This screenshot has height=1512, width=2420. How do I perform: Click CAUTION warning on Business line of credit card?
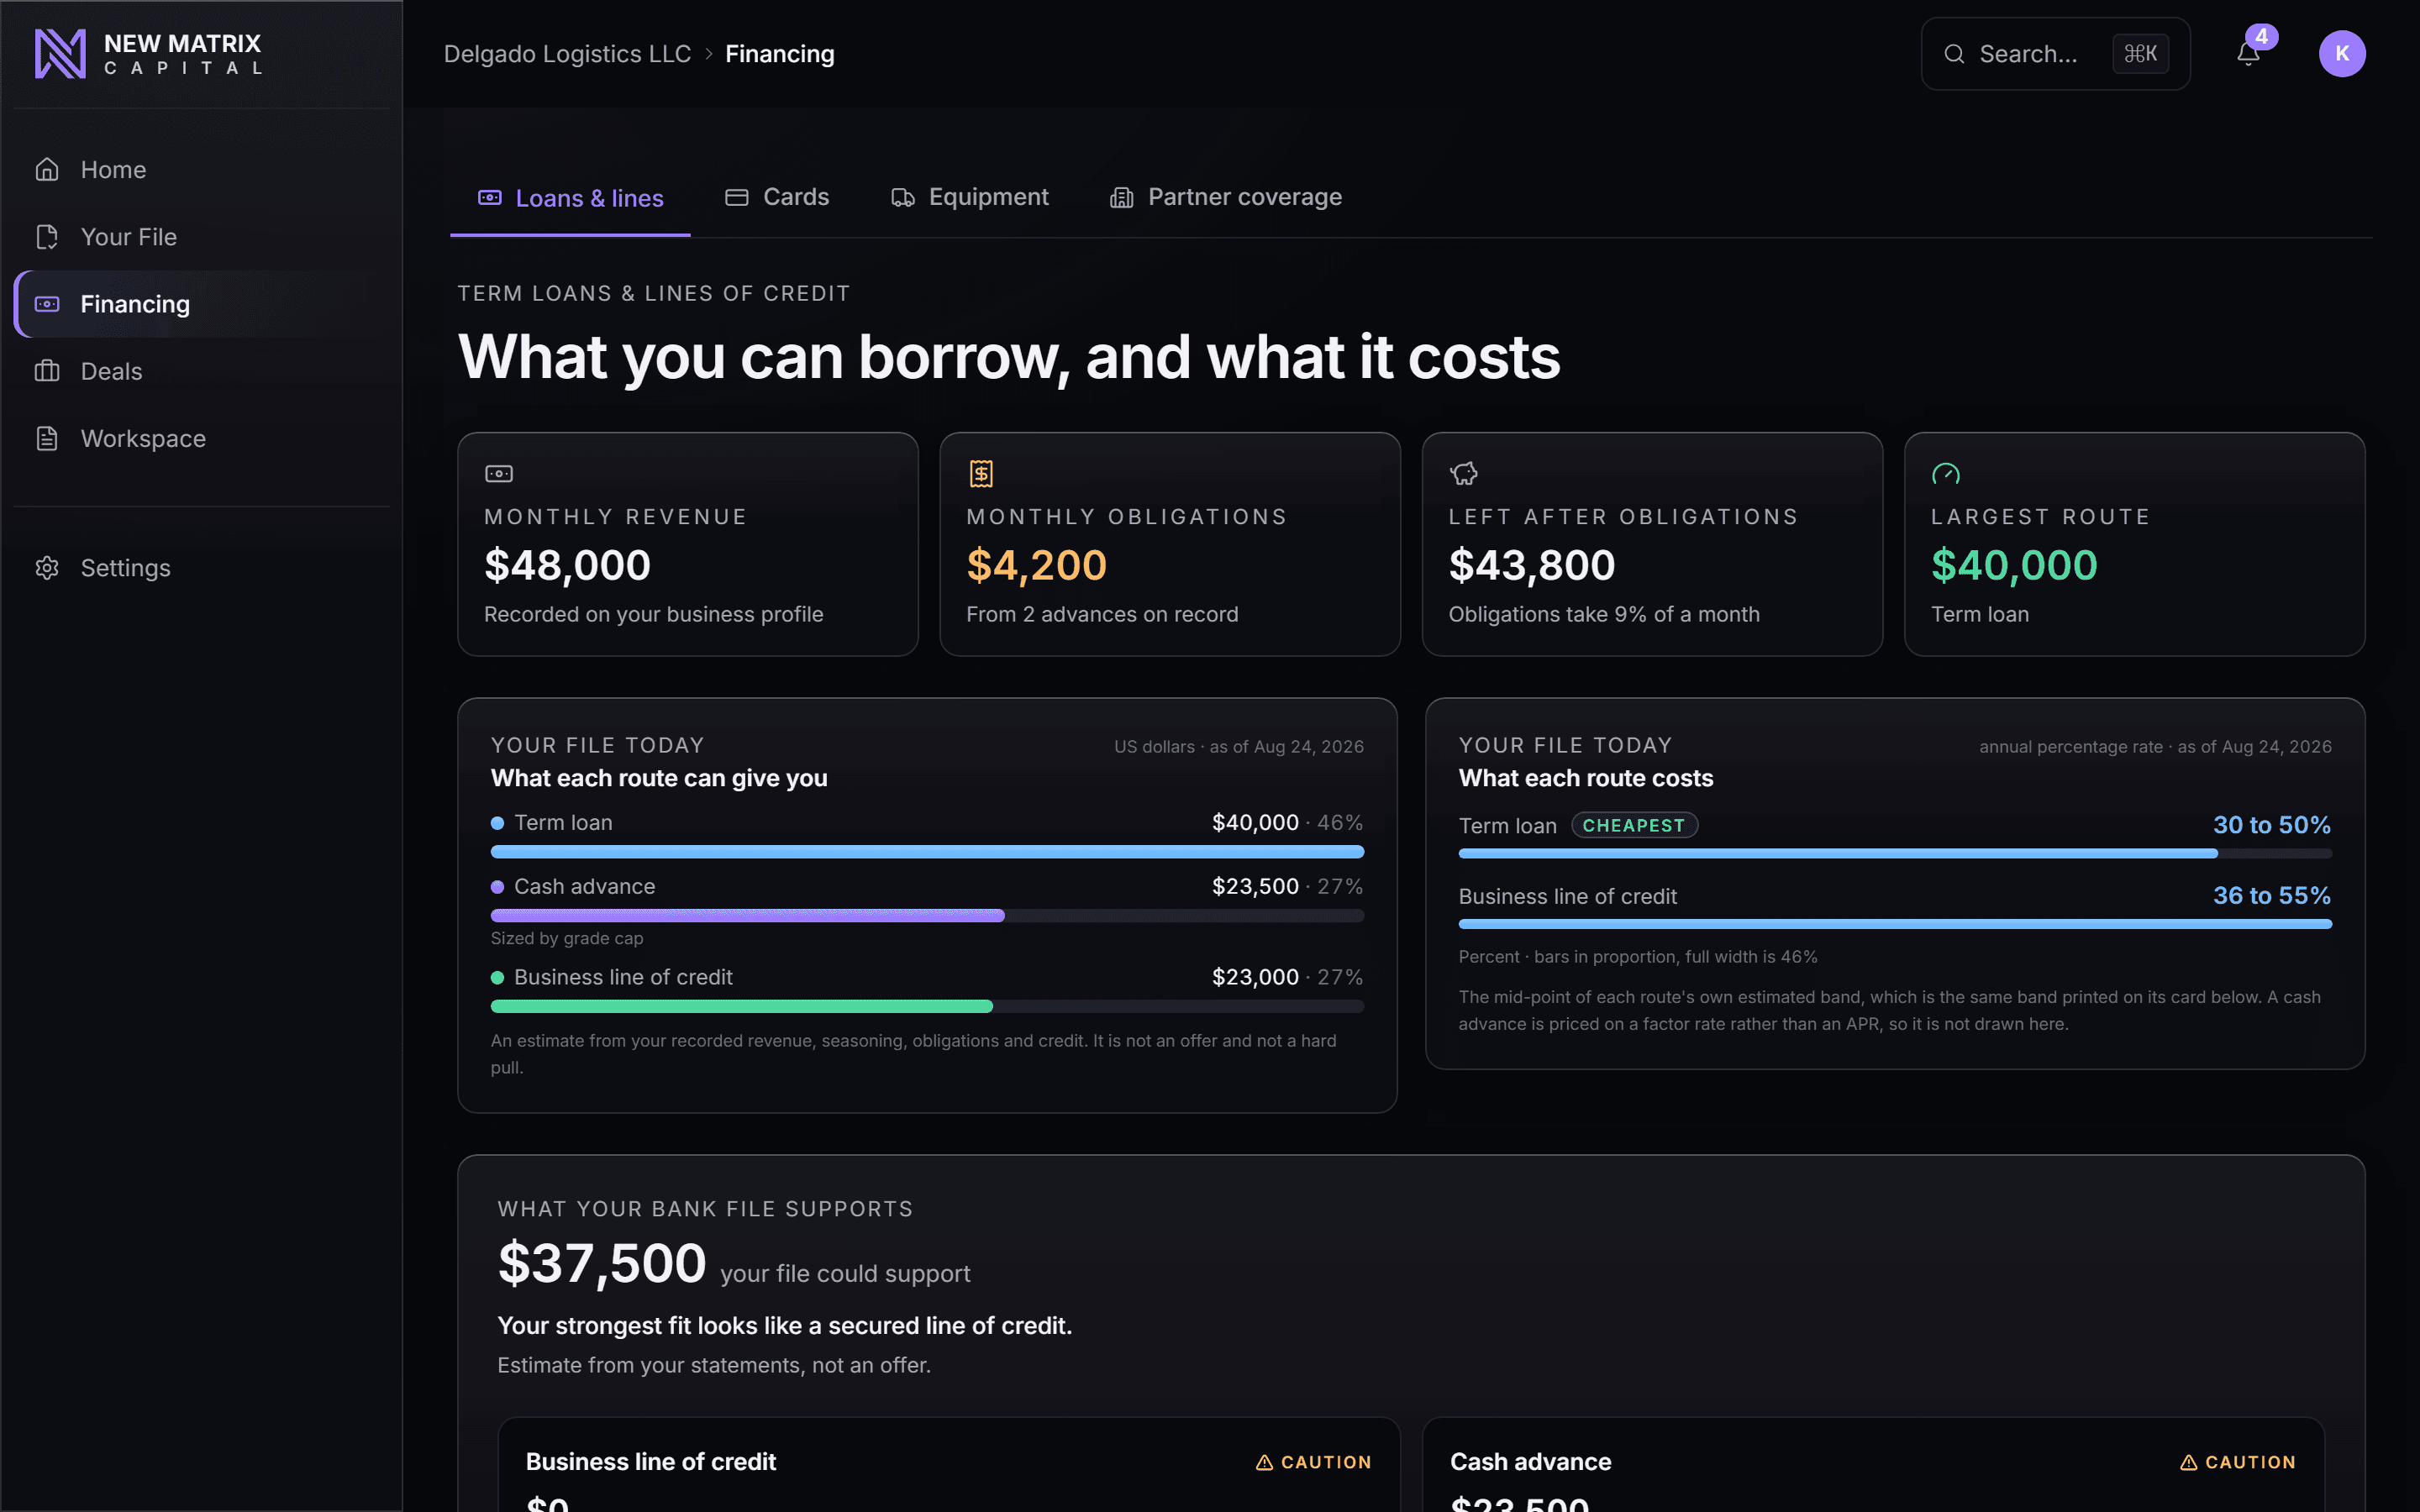click(1313, 1462)
